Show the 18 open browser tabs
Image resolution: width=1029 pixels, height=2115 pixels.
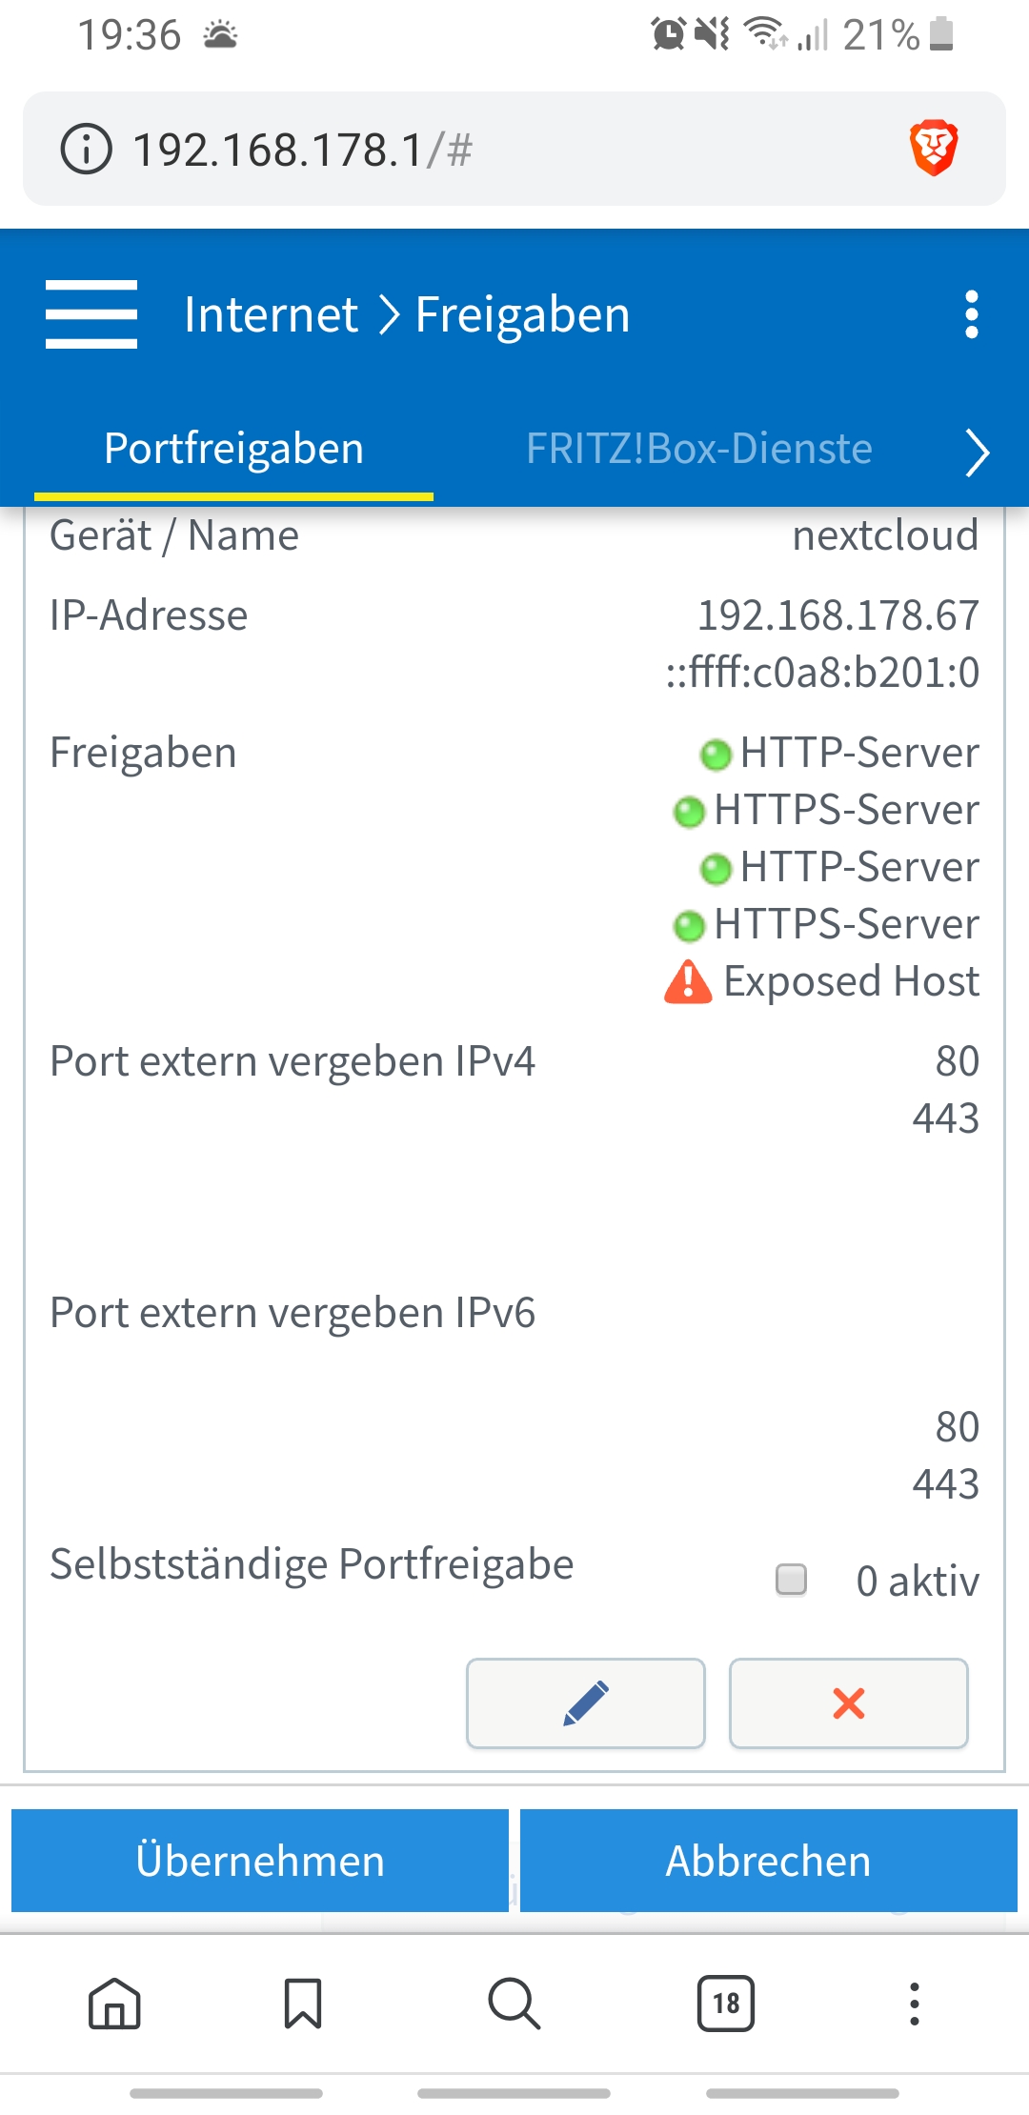point(725,2004)
